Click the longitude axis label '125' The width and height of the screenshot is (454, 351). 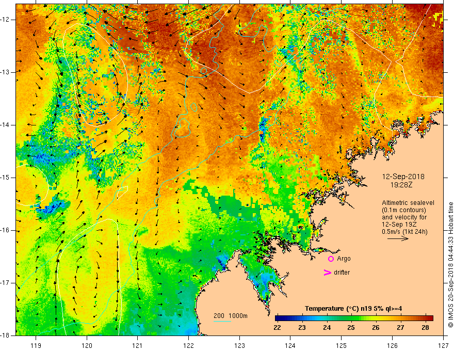342,345
